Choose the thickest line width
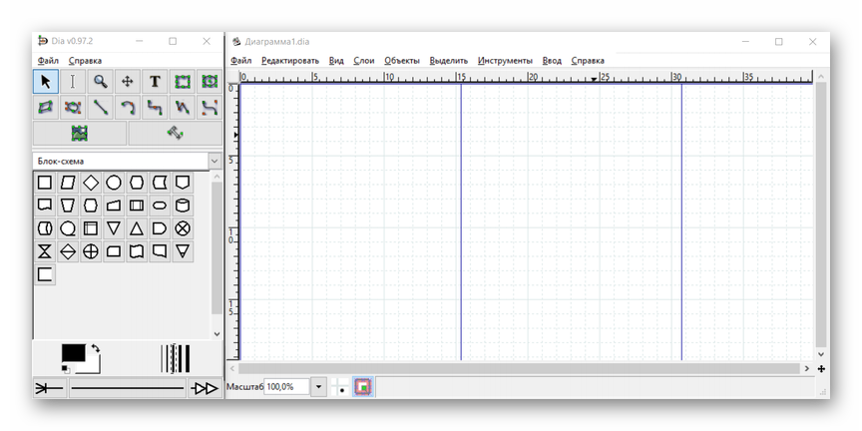This screenshot has height=431, width=862. click(187, 358)
